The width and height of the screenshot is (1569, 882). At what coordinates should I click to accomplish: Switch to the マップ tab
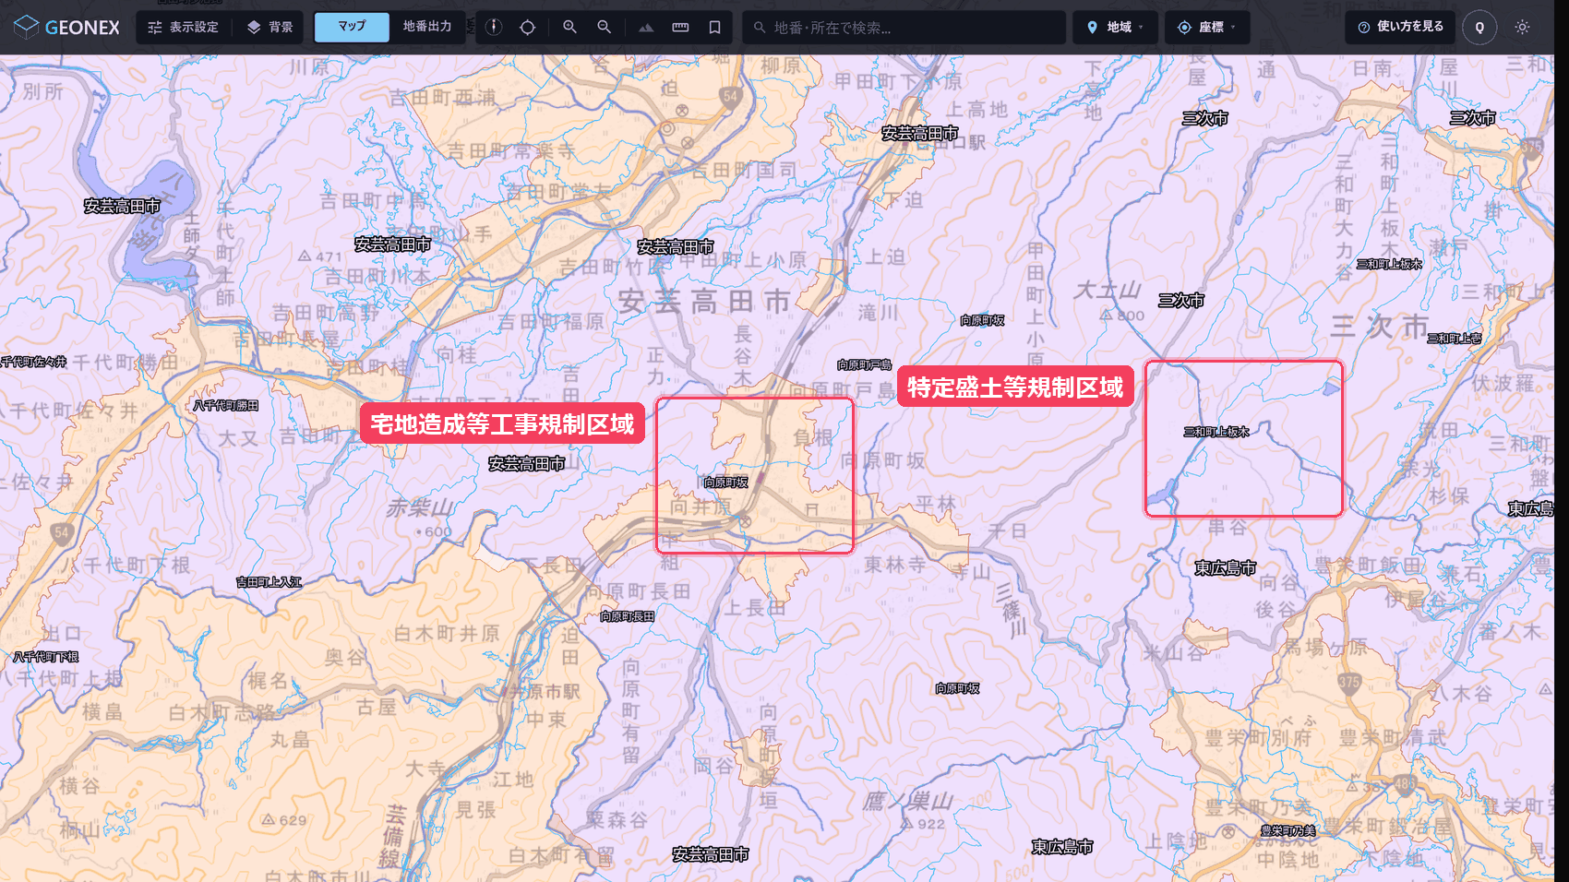click(x=352, y=27)
